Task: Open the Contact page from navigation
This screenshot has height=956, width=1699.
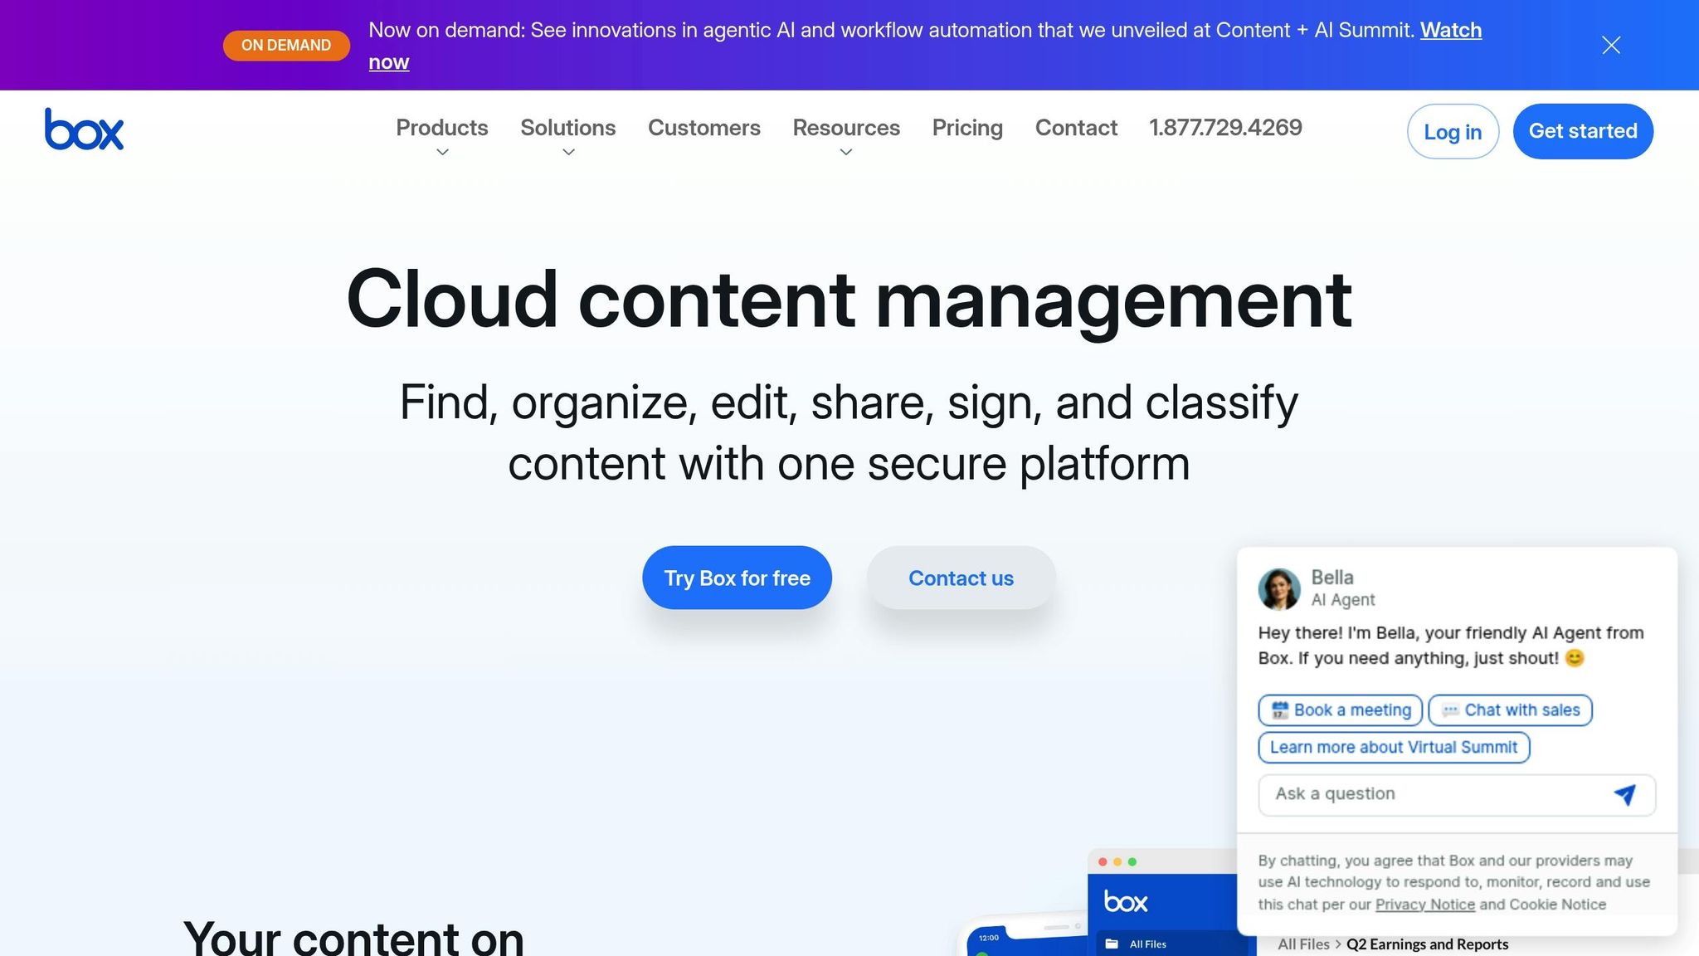Action: (x=1076, y=128)
